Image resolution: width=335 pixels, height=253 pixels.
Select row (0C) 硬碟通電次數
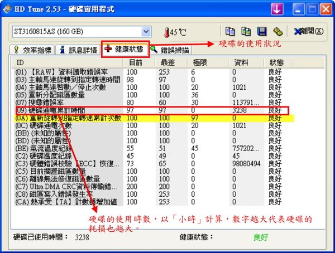[154, 125]
